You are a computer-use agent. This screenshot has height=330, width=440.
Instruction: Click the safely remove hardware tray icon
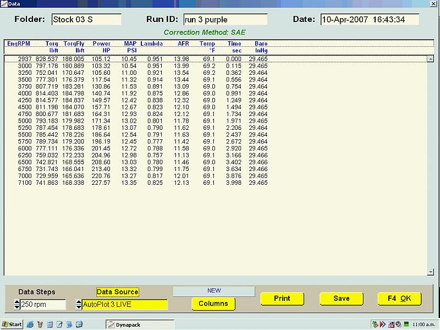click(x=375, y=324)
